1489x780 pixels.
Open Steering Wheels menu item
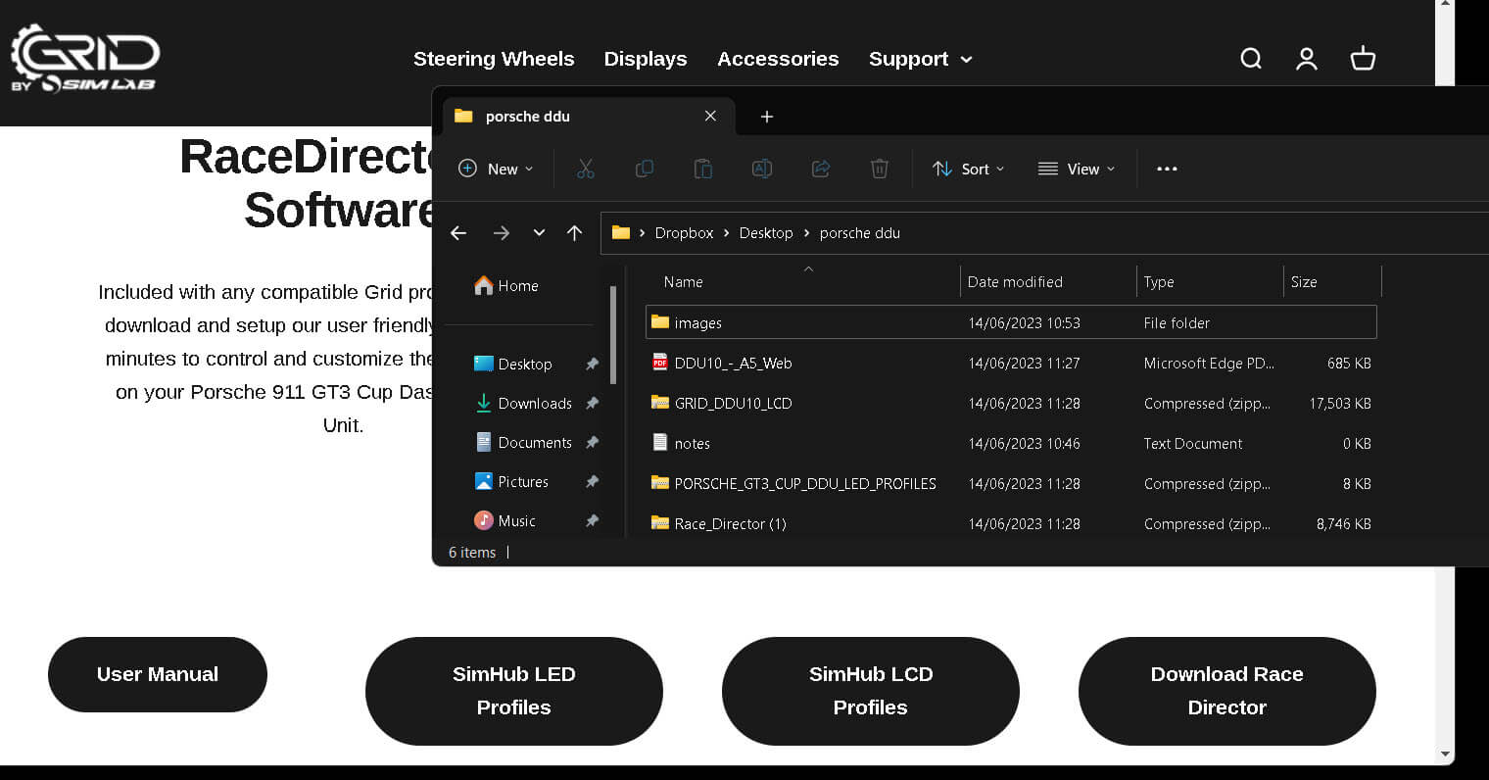pyautogui.click(x=494, y=59)
